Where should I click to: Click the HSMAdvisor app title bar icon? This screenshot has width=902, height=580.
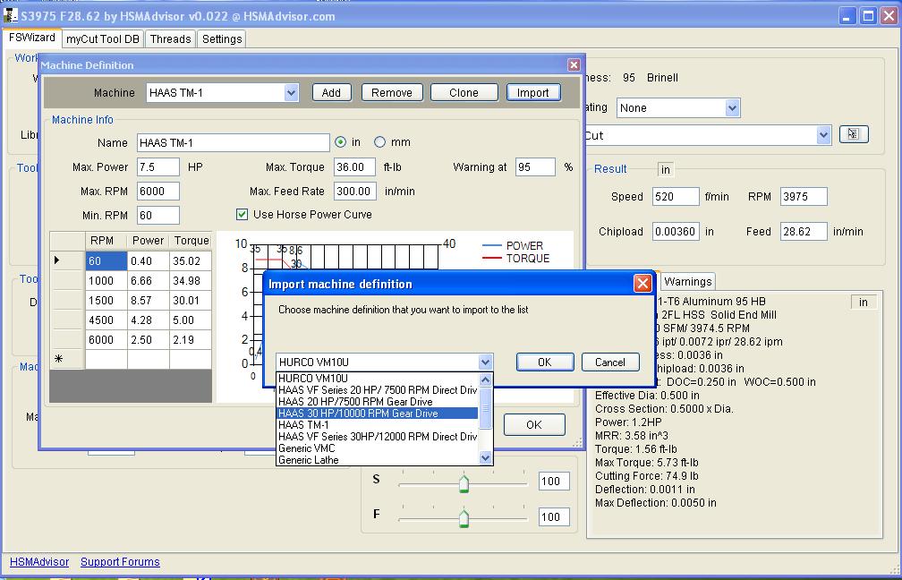11,15
